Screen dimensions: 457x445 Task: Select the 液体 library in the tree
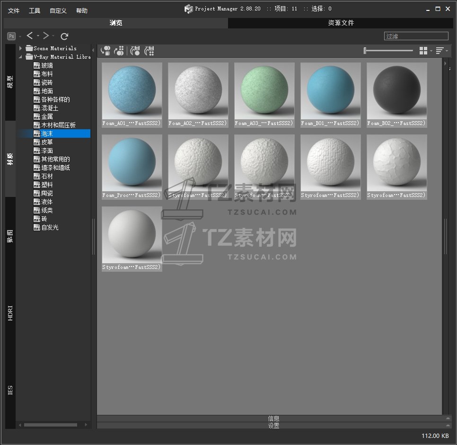(x=47, y=202)
